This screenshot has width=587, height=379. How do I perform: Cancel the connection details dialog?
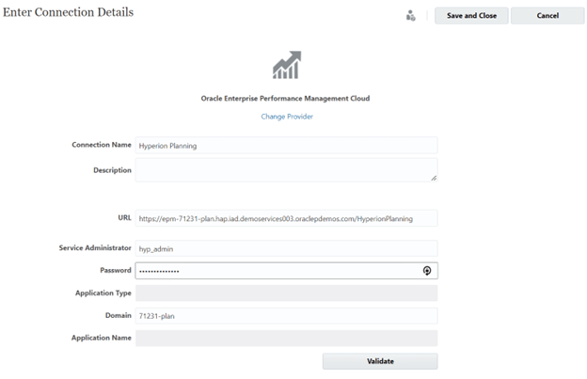pyautogui.click(x=547, y=16)
